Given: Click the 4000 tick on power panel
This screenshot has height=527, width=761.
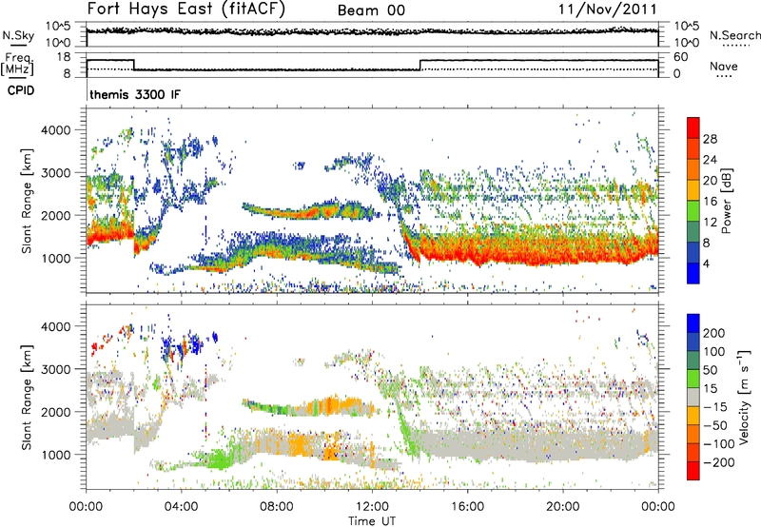Looking at the screenshot, I should click(x=55, y=130).
